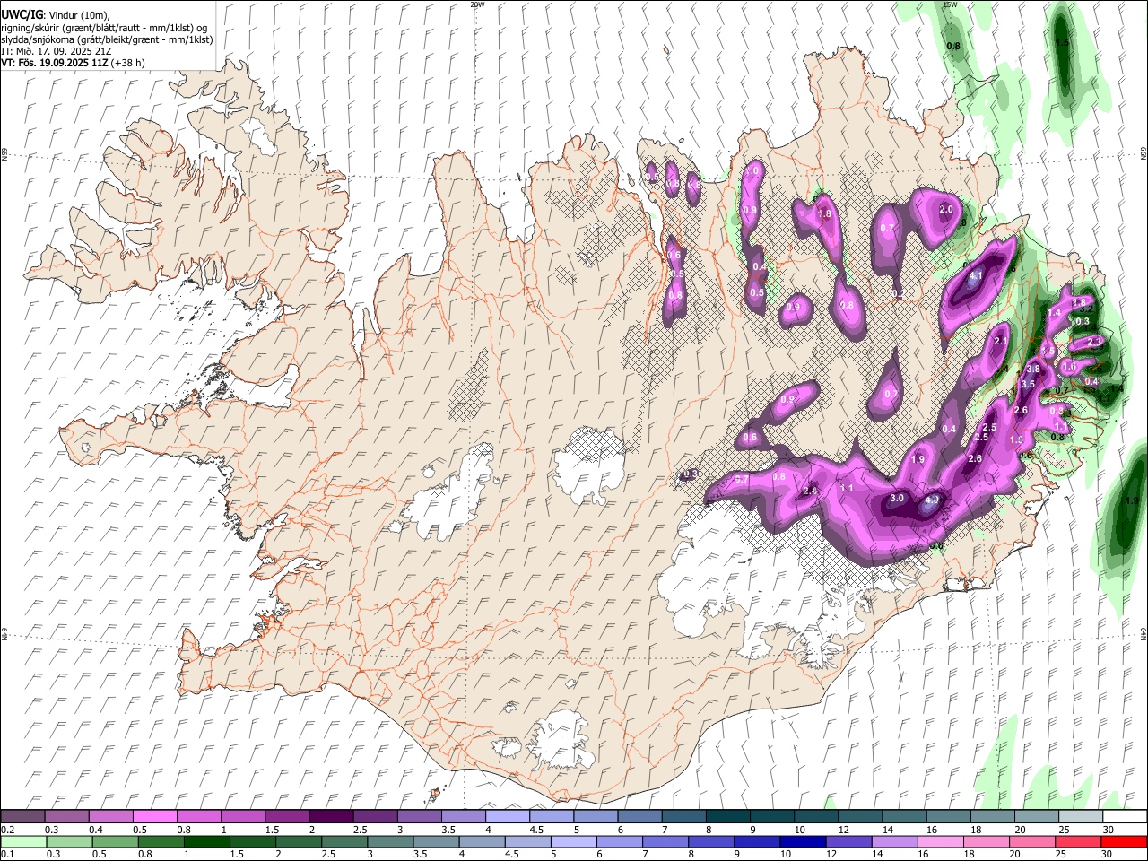Click the deep navy swatch between 10 and 12, lower row
Viewport: 1148px width, 861px height.
[x=804, y=841]
